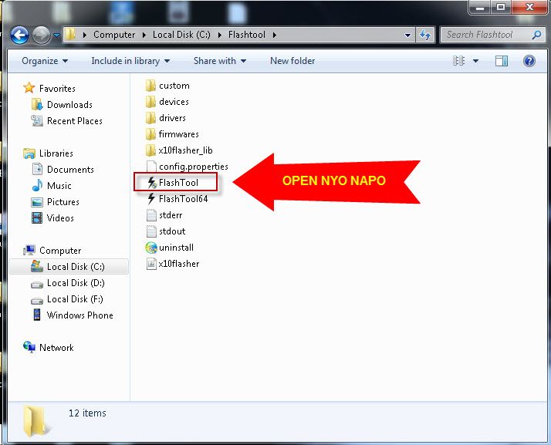Screen dimensions: 551x445
Task: Open recent pages dropdown beside Forward
Action: point(56,35)
